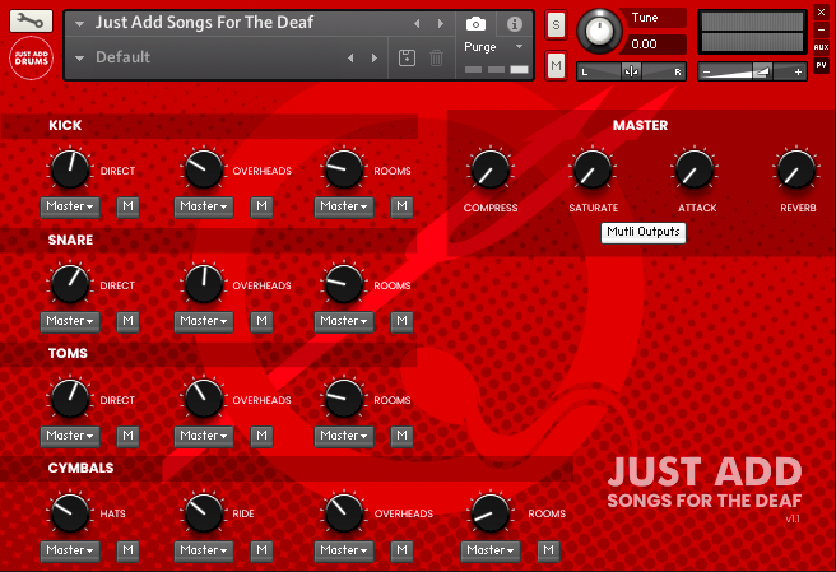Click the Tune knob

[600, 31]
